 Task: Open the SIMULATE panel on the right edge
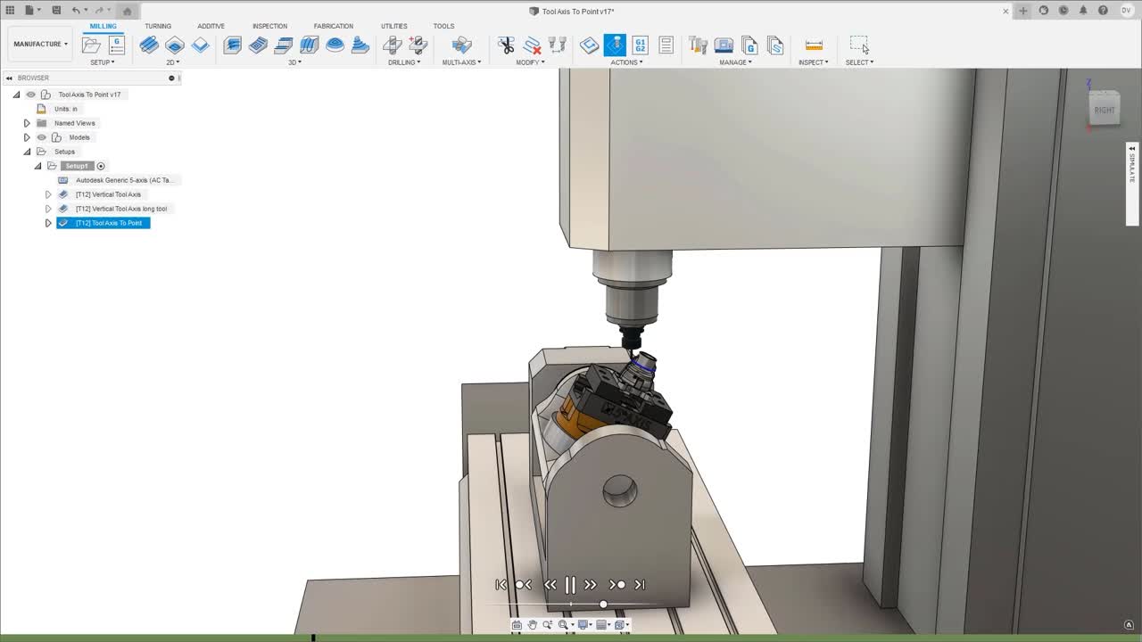[x=1131, y=174]
